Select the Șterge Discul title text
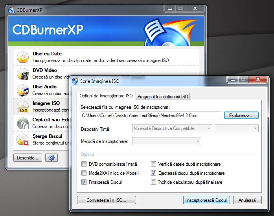 (x=47, y=136)
